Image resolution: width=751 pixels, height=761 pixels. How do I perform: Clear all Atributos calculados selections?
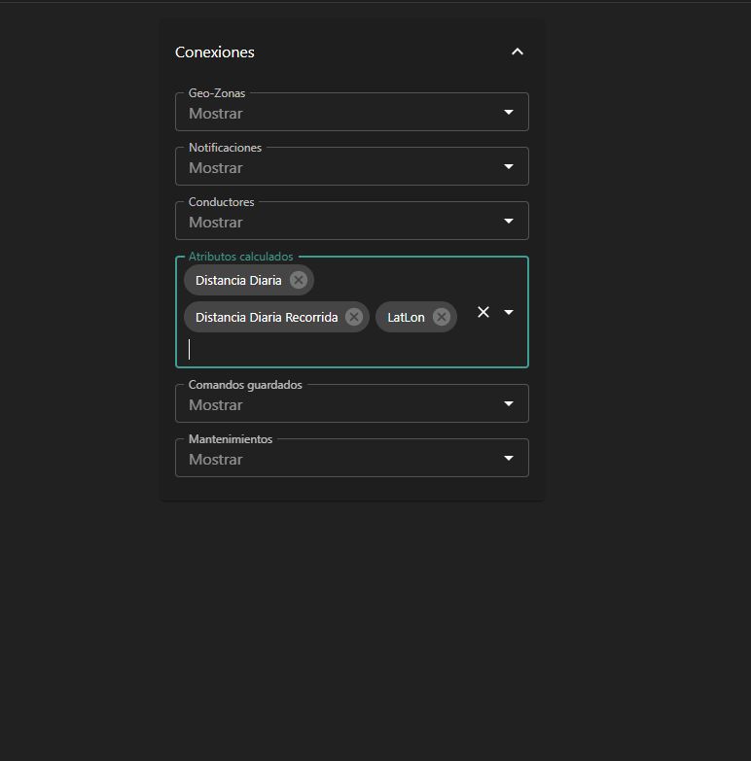[483, 312]
